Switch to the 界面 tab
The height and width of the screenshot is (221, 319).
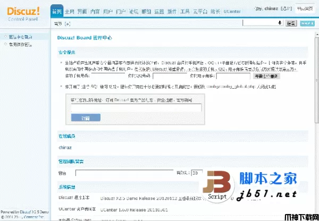(82, 12)
